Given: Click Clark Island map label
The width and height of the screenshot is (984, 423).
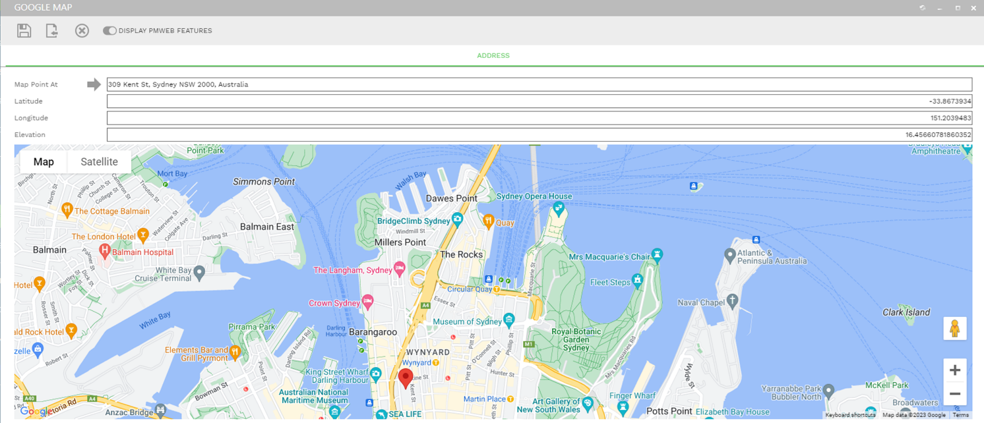Looking at the screenshot, I should [x=906, y=312].
